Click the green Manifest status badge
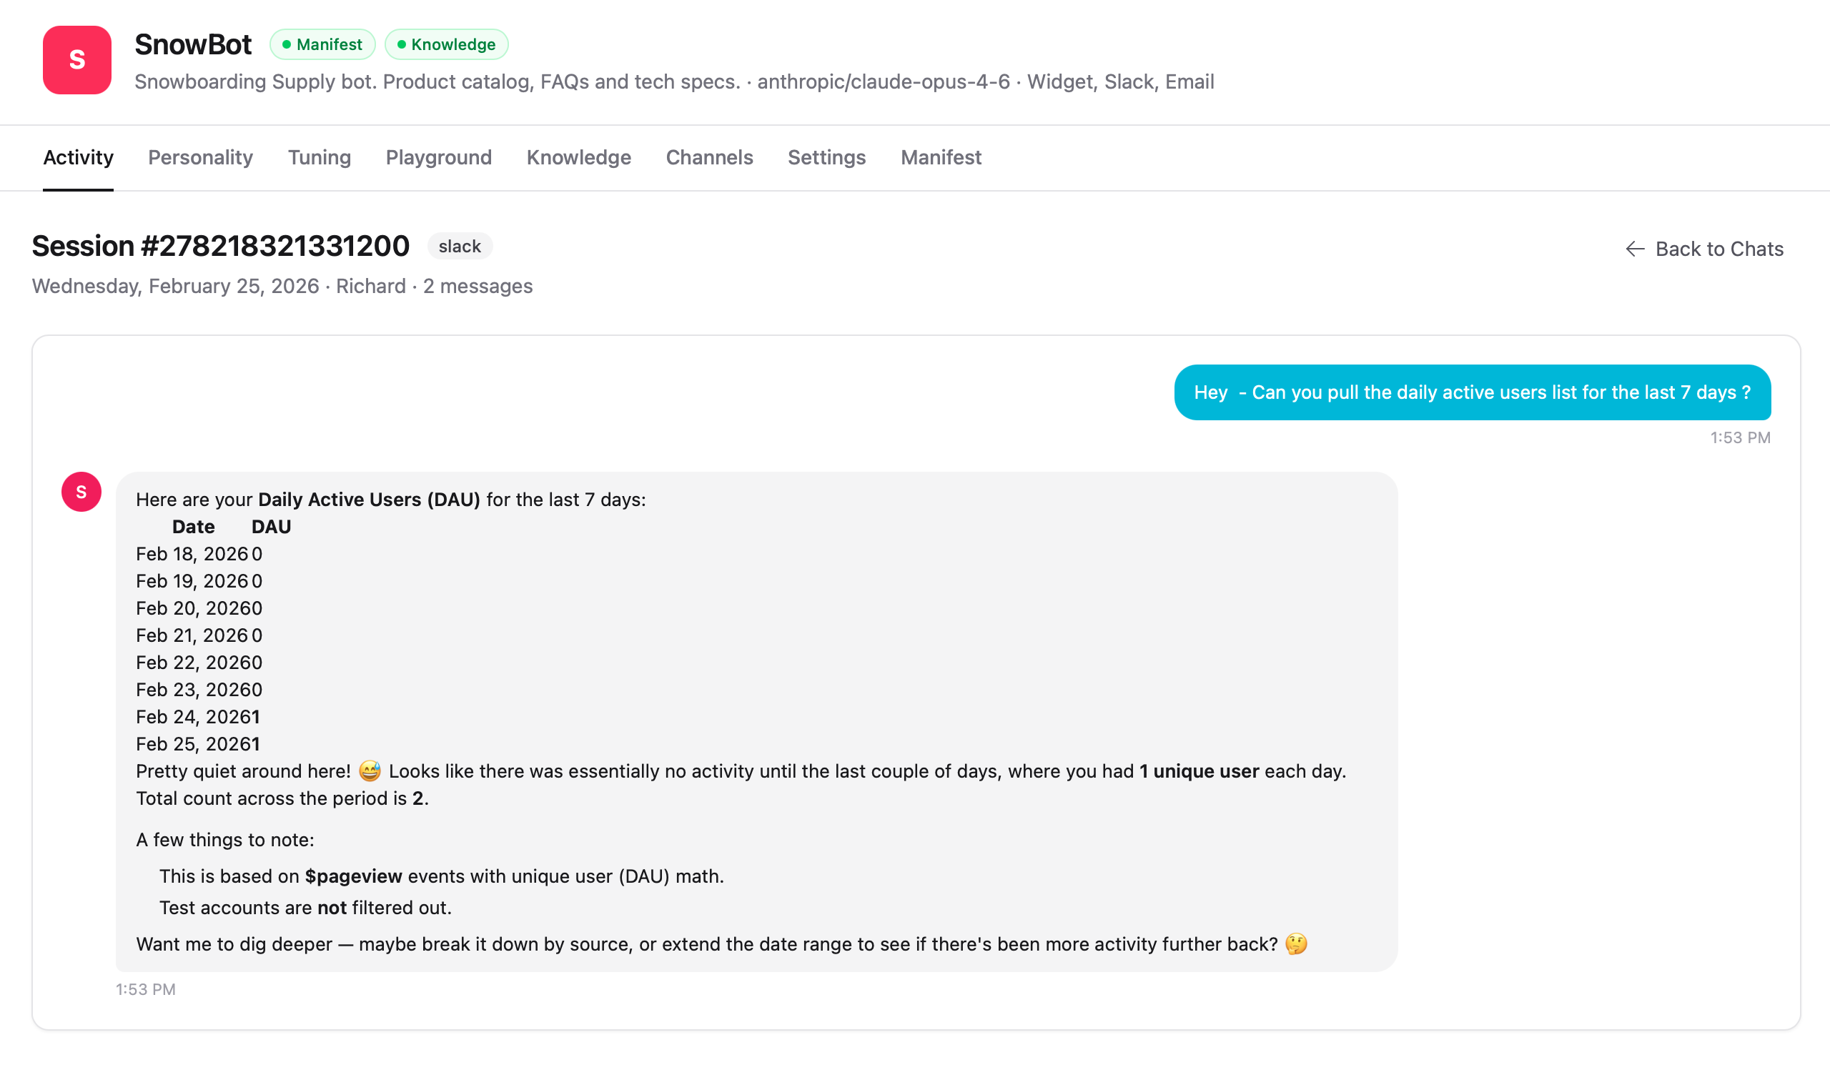This screenshot has width=1830, height=1075. [x=322, y=44]
